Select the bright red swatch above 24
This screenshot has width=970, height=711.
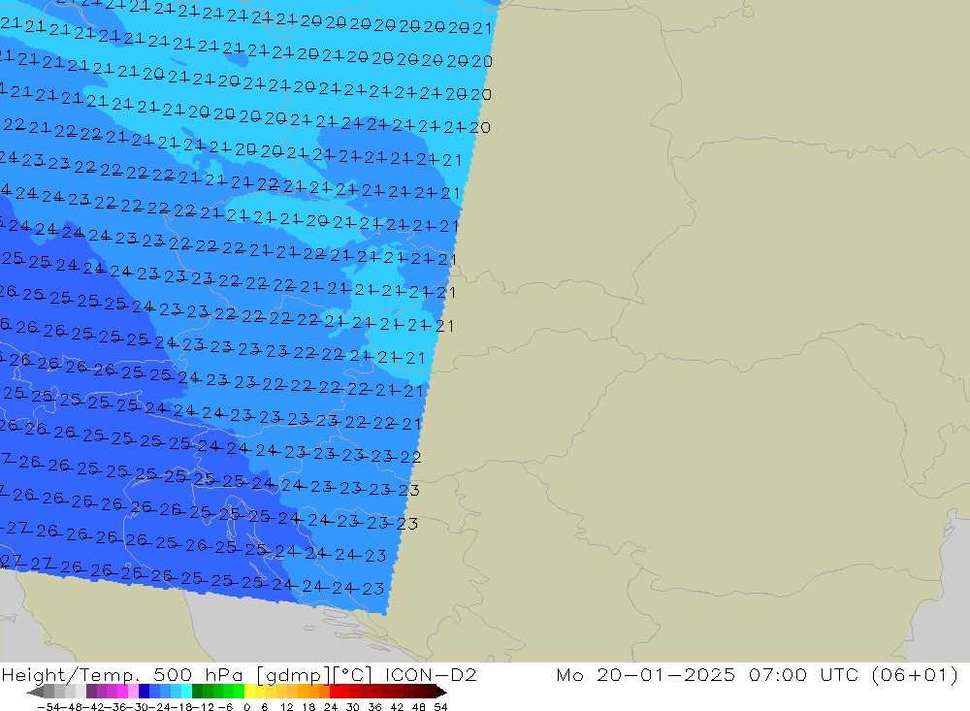pyautogui.click(x=335, y=692)
